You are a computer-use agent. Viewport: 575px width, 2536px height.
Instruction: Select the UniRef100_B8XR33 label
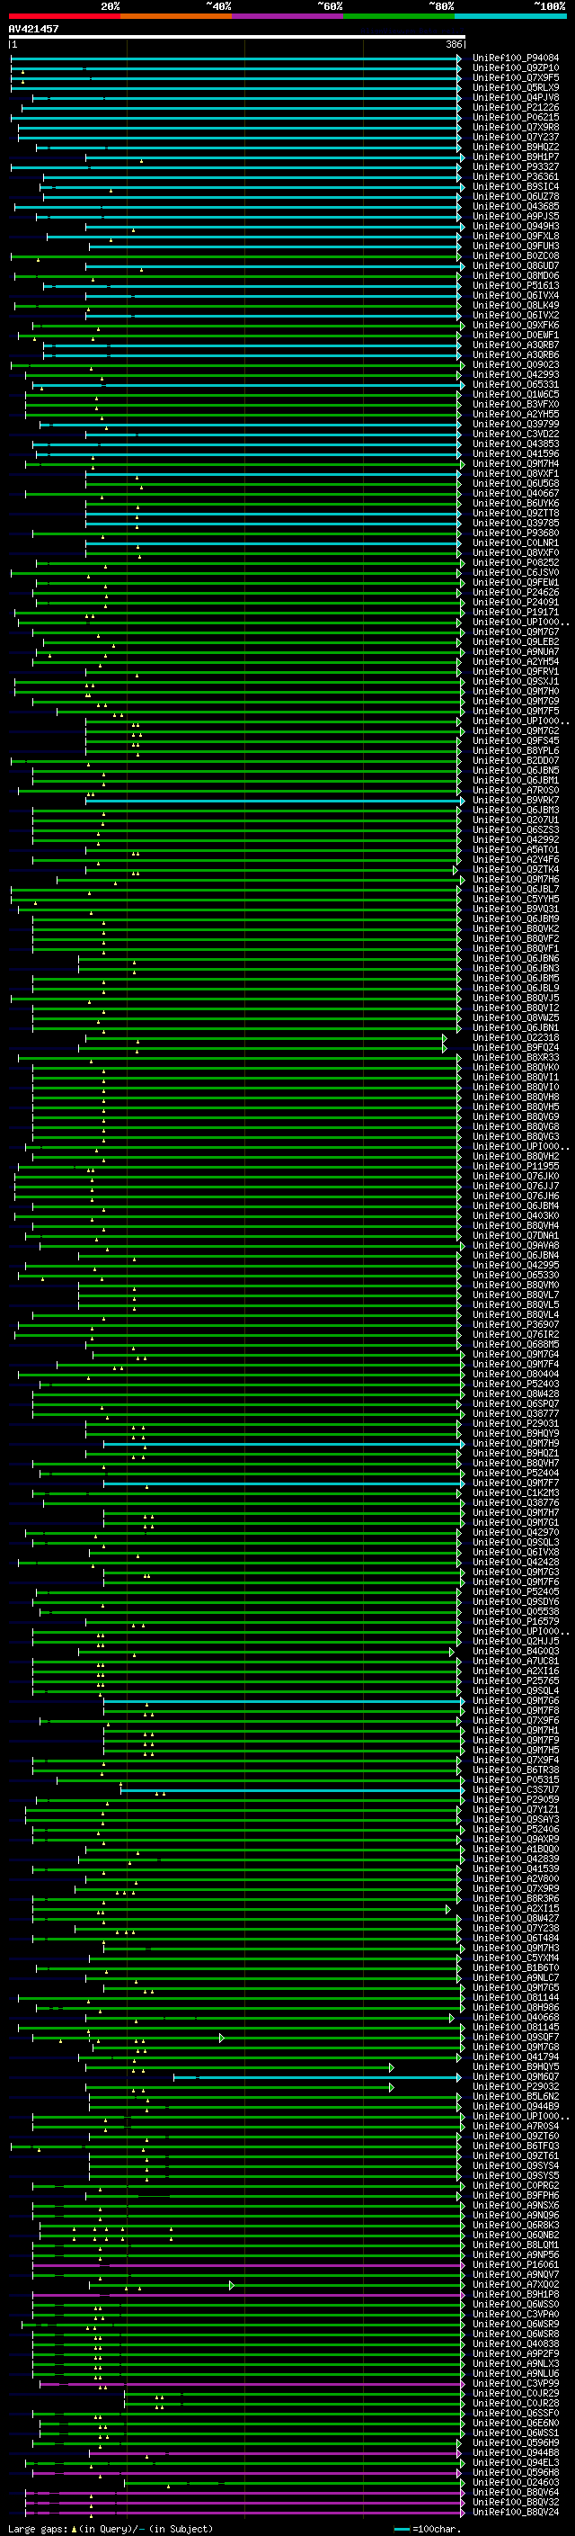[x=516, y=1057]
